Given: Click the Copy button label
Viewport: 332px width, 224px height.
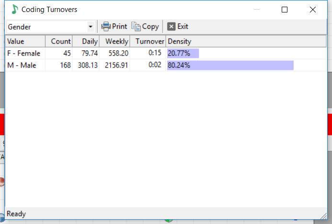Looking at the screenshot, I should click(x=150, y=27).
